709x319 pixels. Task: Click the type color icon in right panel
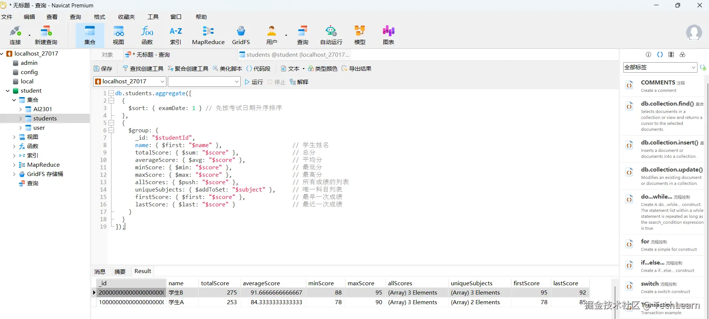(x=682, y=54)
